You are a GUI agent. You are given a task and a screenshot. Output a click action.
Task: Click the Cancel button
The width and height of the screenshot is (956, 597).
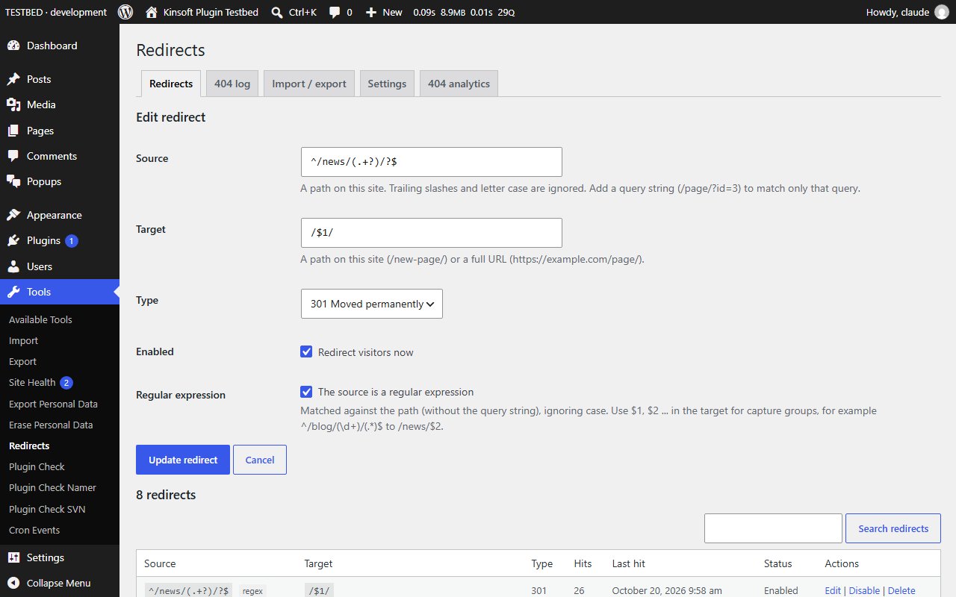pos(260,460)
